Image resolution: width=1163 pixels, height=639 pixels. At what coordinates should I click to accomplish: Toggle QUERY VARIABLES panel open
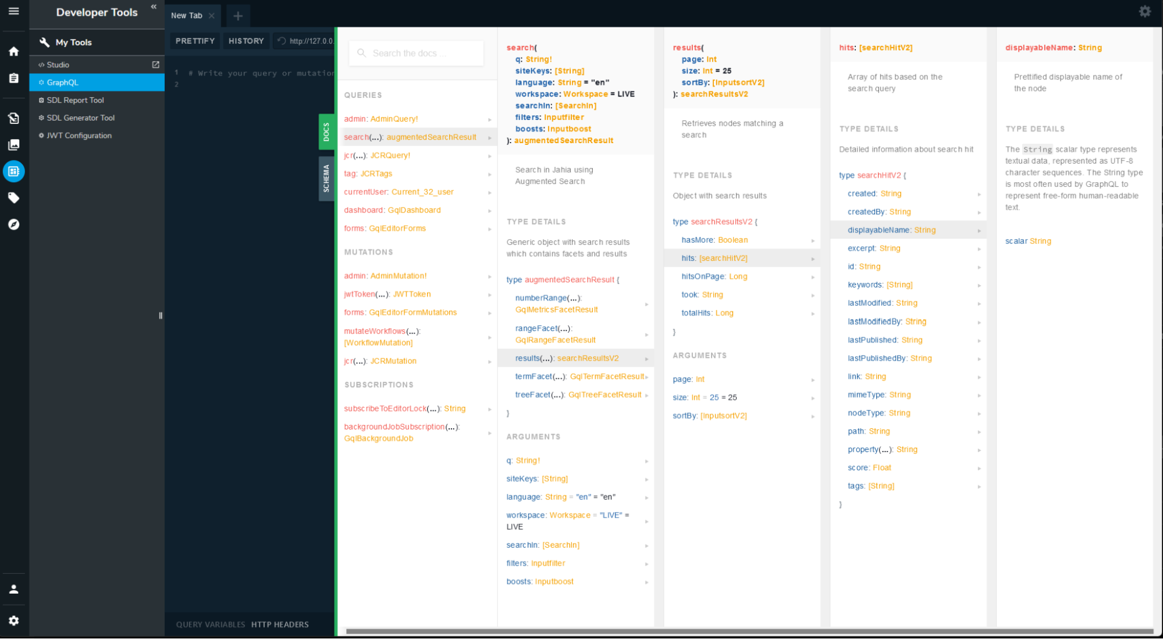point(208,624)
